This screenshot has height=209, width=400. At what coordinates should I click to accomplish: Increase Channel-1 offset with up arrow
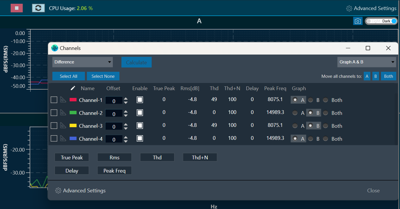(126, 98)
